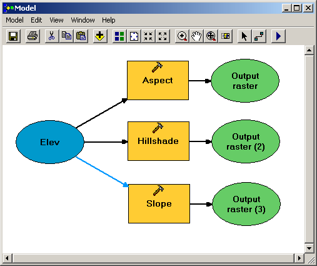
Task: Choose the Add Connection tool
Action: [259, 36]
